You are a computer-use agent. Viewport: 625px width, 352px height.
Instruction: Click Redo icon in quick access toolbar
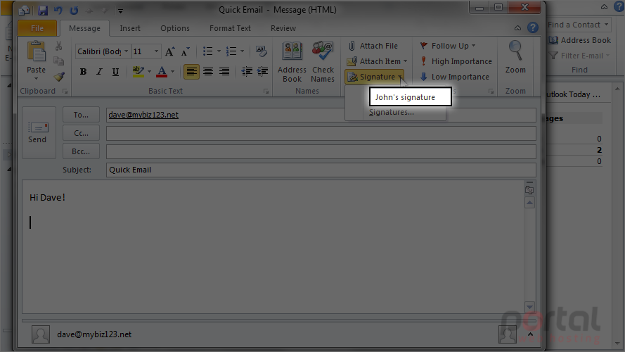(74, 11)
